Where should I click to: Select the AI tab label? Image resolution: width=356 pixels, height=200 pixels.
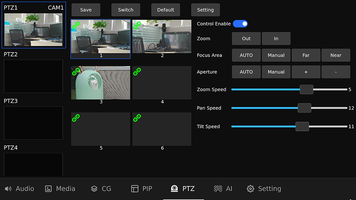pyautogui.click(x=229, y=189)
